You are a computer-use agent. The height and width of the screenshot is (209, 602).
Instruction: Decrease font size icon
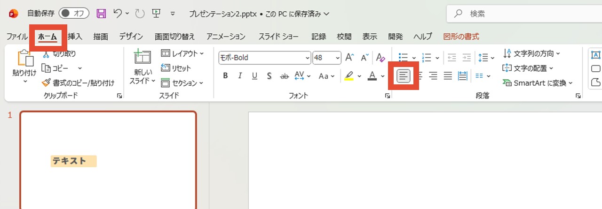click(x=364, y=58)
